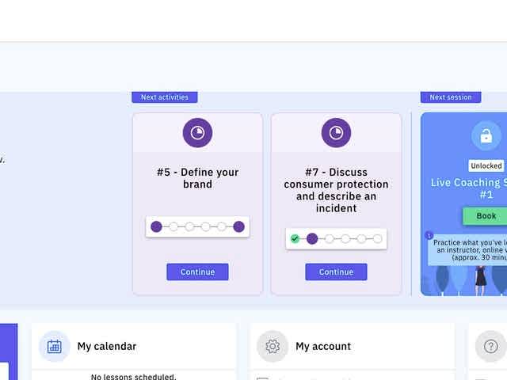507x380 pixels.
Task: Click the pie-chart icon on the #7 activity card
Action: click(336, 133)
